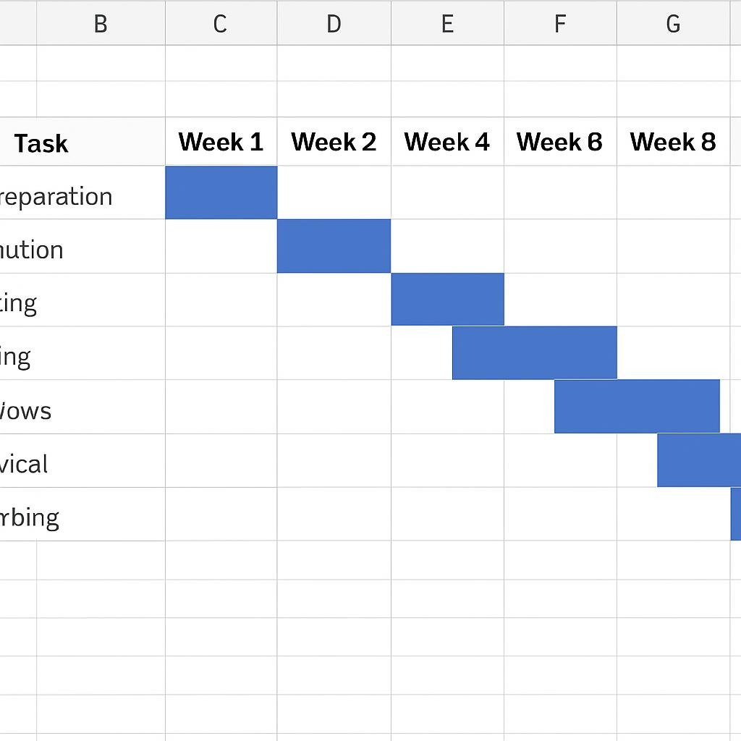Select the column G header
The image size is (741, 741).
pyautogui.click(x=673, y=23)
